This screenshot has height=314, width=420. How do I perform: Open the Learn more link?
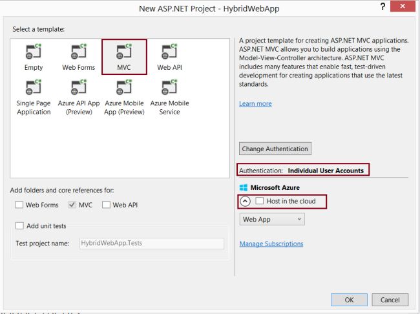pos(255,103)
